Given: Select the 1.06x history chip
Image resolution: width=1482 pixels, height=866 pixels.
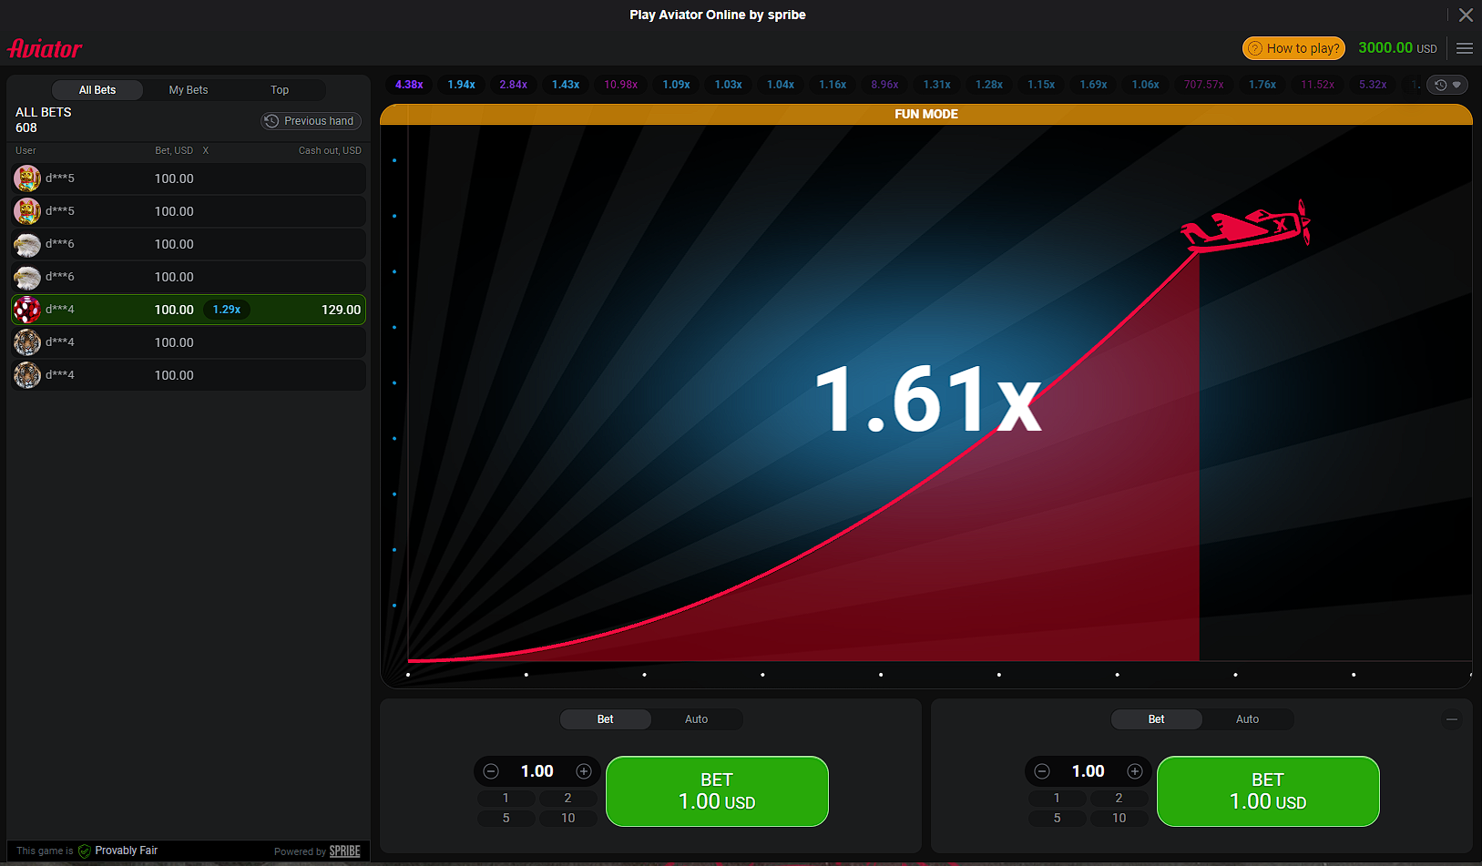Looking at the screenshot, I should pyautogui.click(x=1146, y=85).
